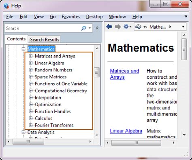
Task: Go forward with the gray right arrow
Action: coord(118,27)
